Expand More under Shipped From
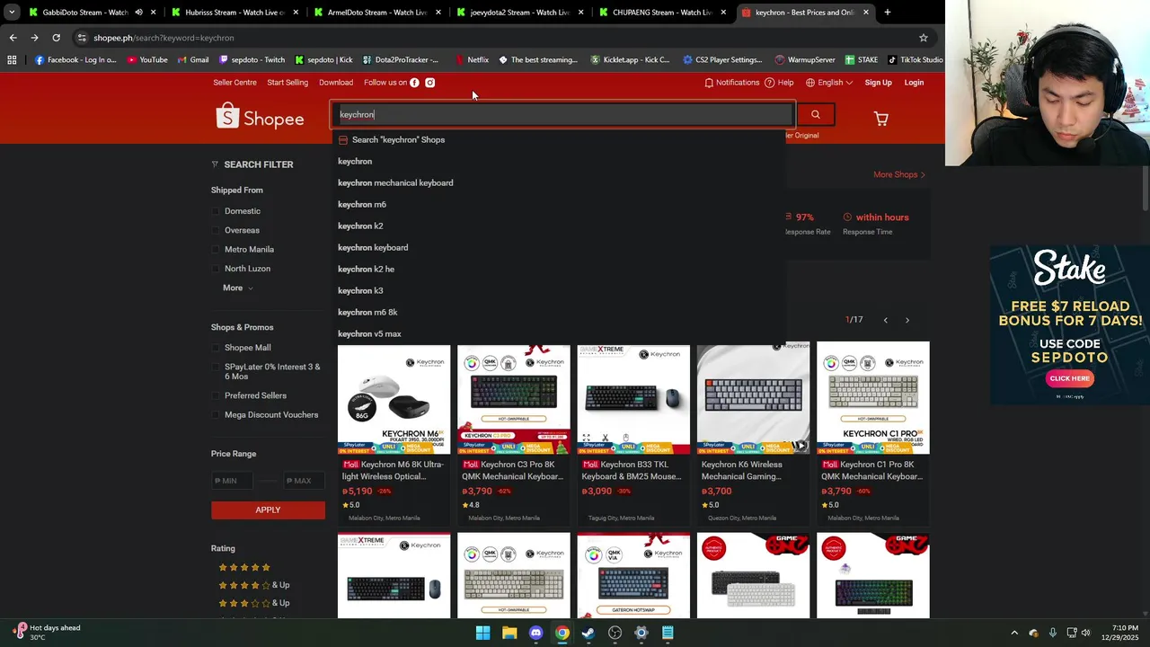The height and width of the screenshot is (647, 1150). [238, 288]
